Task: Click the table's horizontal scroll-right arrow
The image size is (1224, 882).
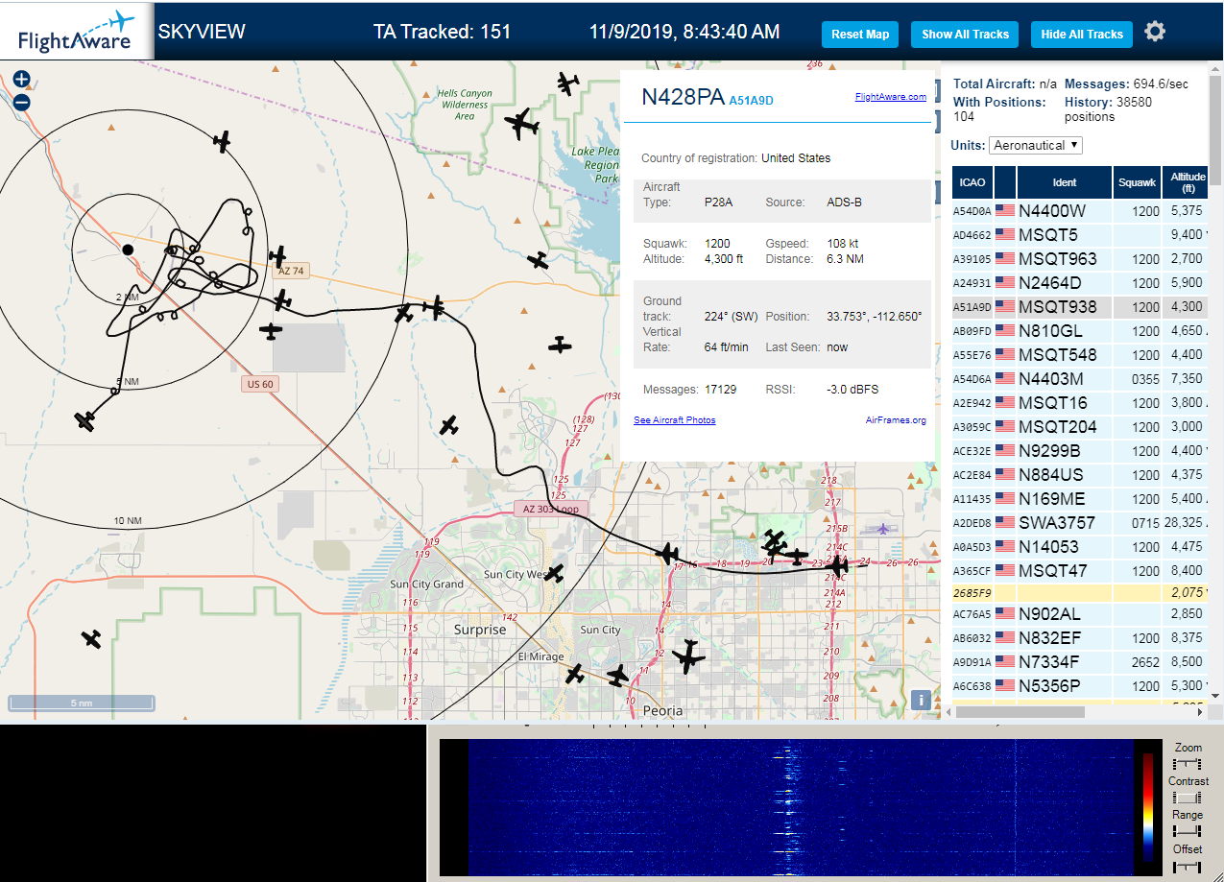Action: (x=1199, y=712)
